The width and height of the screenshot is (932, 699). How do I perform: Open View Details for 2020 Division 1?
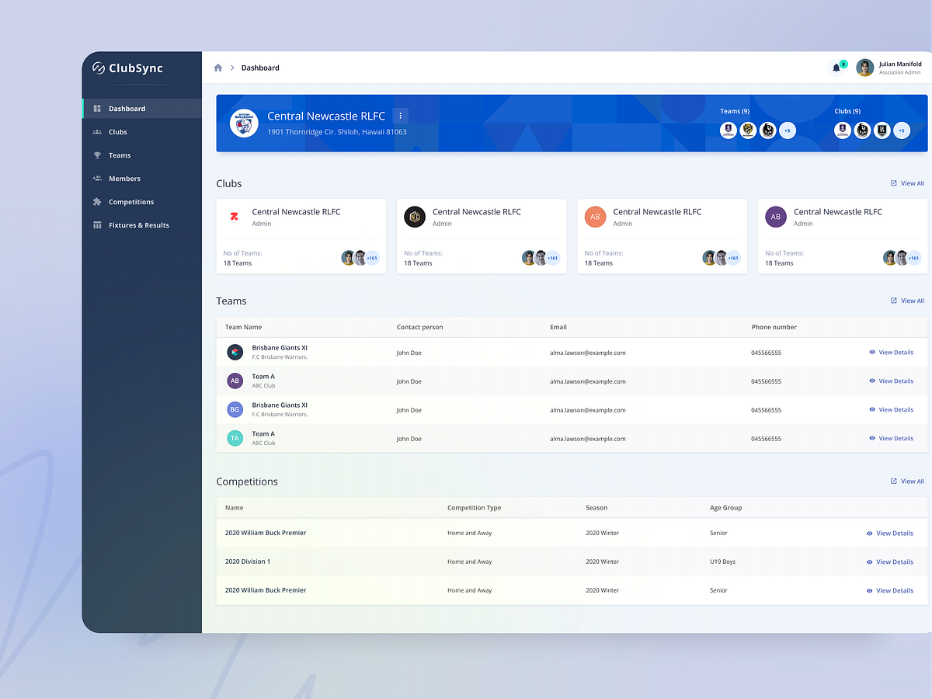891,562
